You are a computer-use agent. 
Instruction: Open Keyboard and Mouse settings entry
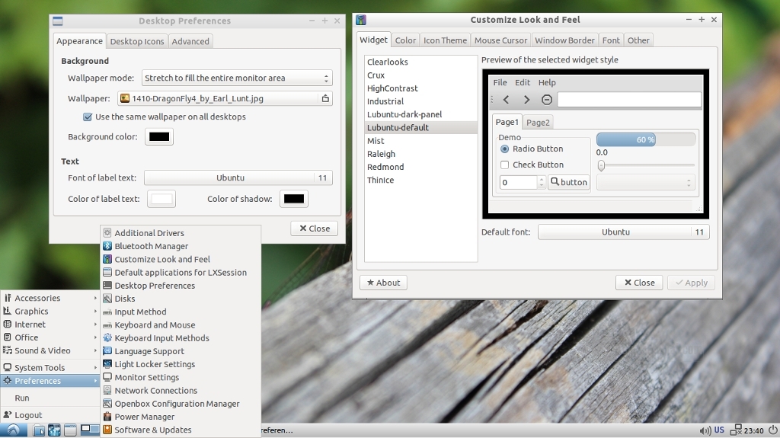tap(181, 325)
